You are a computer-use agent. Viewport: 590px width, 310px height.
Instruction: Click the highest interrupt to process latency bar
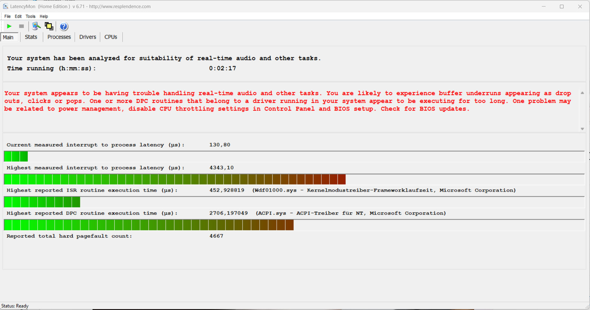click(x=294, y=179)
